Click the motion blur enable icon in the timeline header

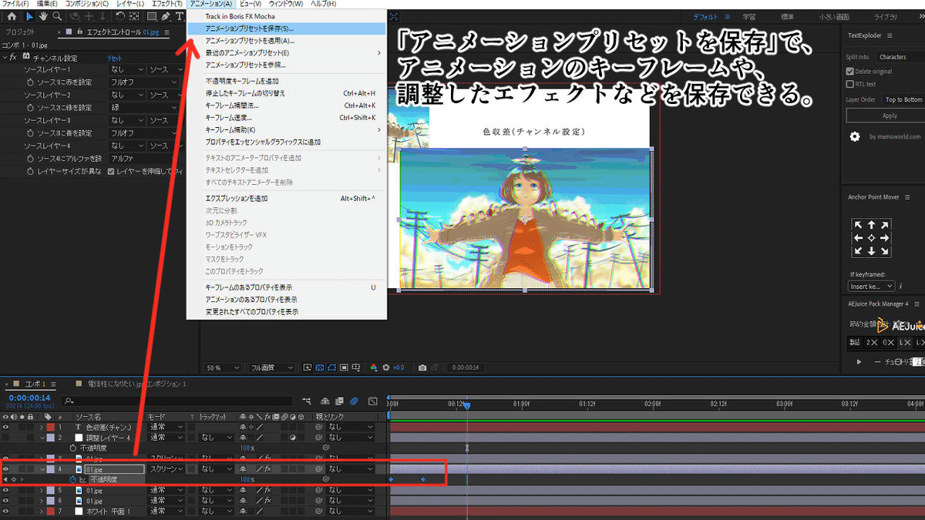click(x=354, y=401)
